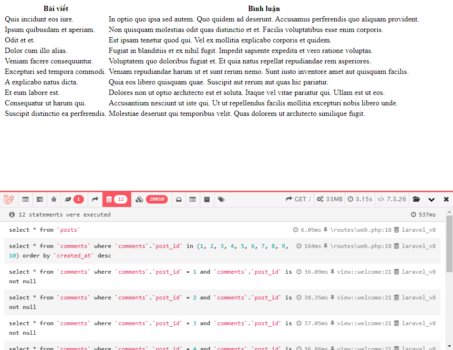
Task: Open the Request tags icon tab
Action: point(221,199)
